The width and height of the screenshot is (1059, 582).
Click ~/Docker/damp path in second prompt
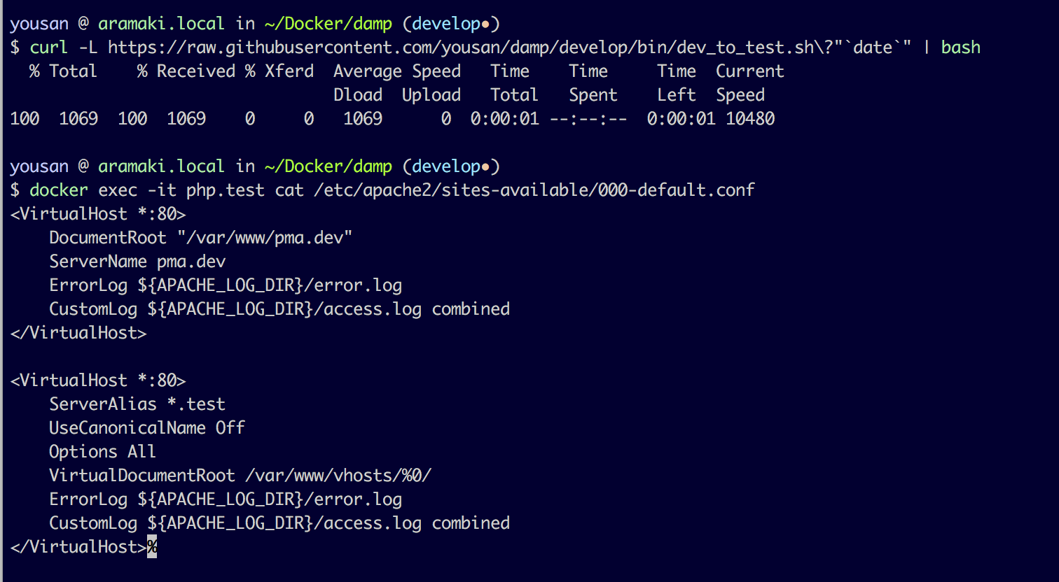tap(328, 166)
